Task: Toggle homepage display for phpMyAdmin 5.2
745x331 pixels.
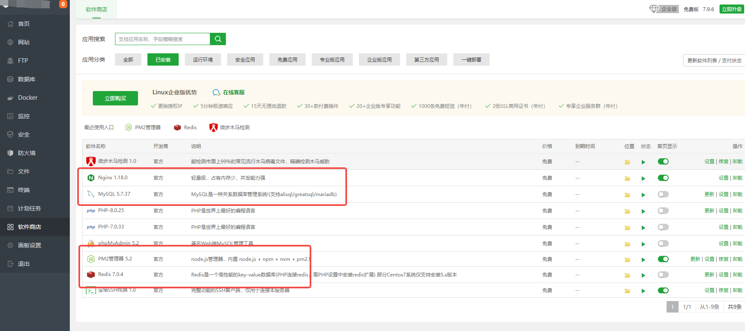Action: [x=663, y=244]
